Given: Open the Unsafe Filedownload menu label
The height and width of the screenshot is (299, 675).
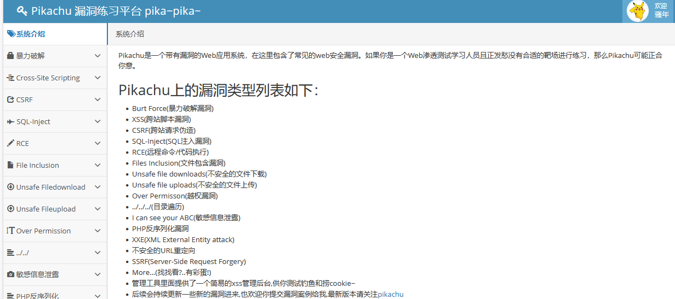Looking at the screenshot, I should click(51, 187).
